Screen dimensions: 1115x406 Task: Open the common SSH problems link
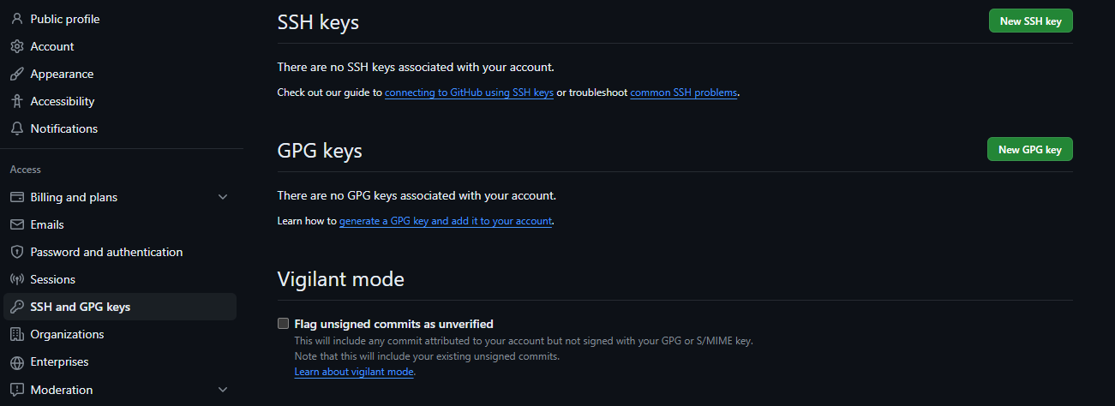[683, 93]
